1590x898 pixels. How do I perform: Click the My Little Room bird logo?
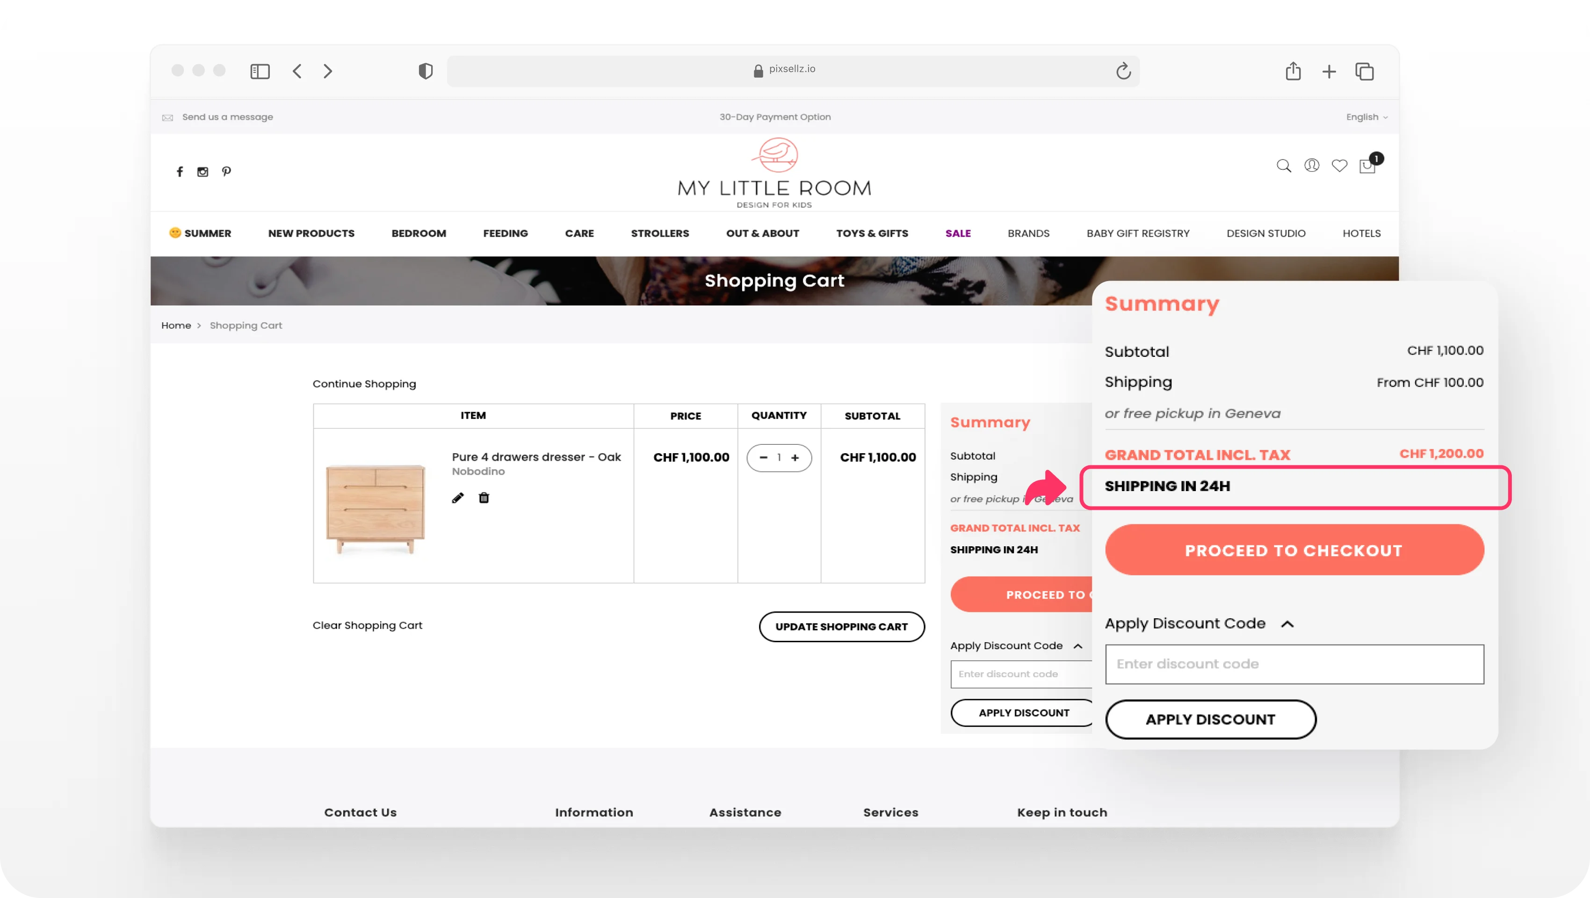coord(774,156)
